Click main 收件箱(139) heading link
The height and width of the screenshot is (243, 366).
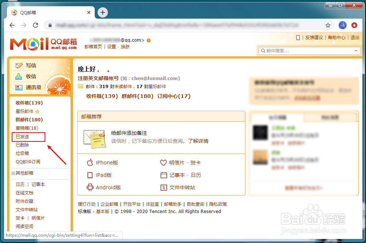102,96
